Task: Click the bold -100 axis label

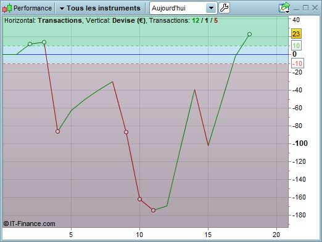Action: (300, 143)
